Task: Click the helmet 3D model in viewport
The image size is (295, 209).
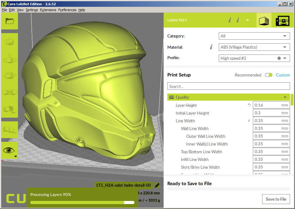Action: tap(88, 90)
